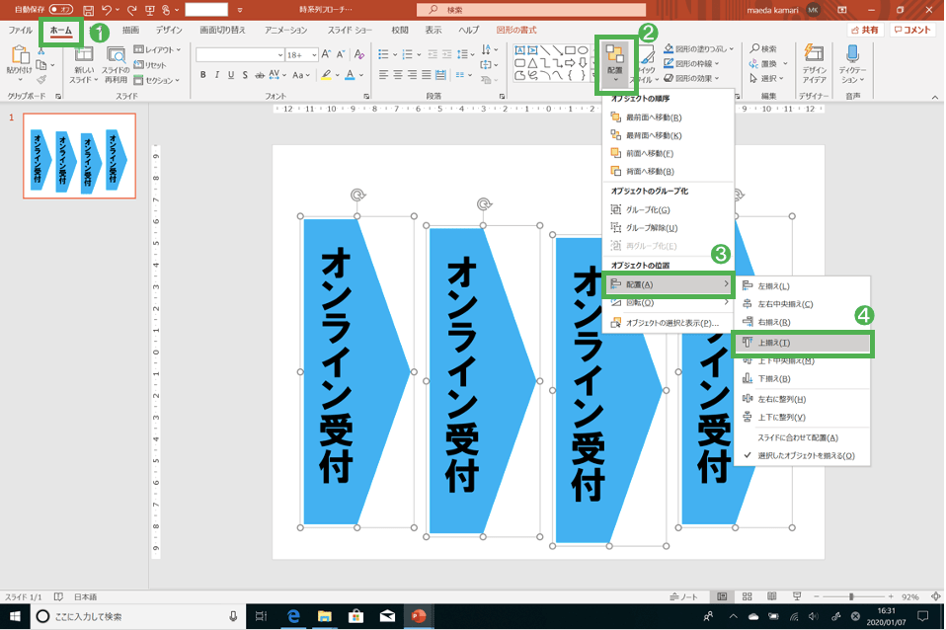
Task: Click the zoom slider handle
Action: [x=850, y=596]
